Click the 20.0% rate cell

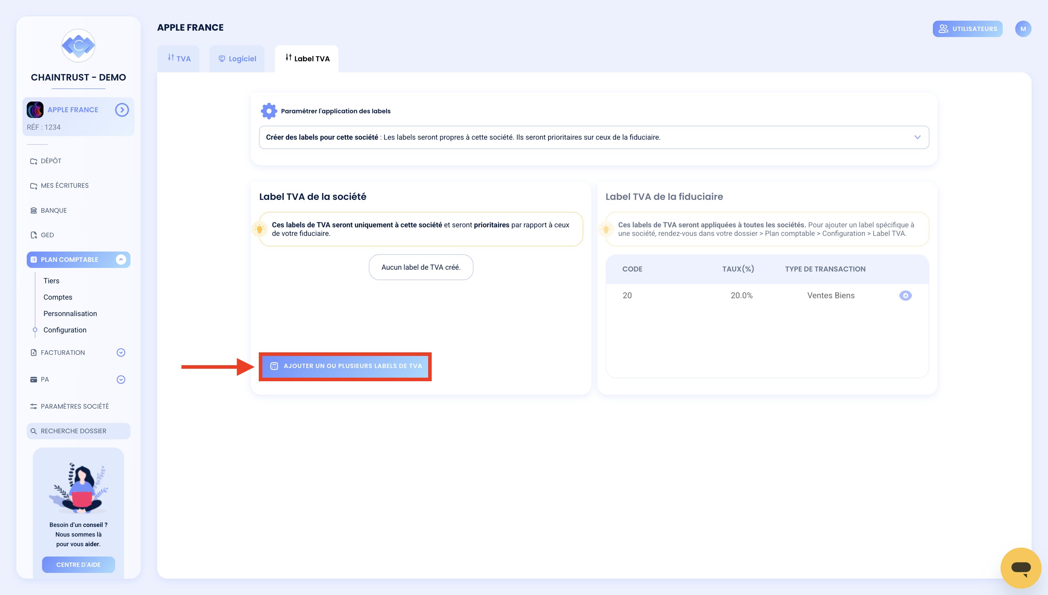pos(741,295)
